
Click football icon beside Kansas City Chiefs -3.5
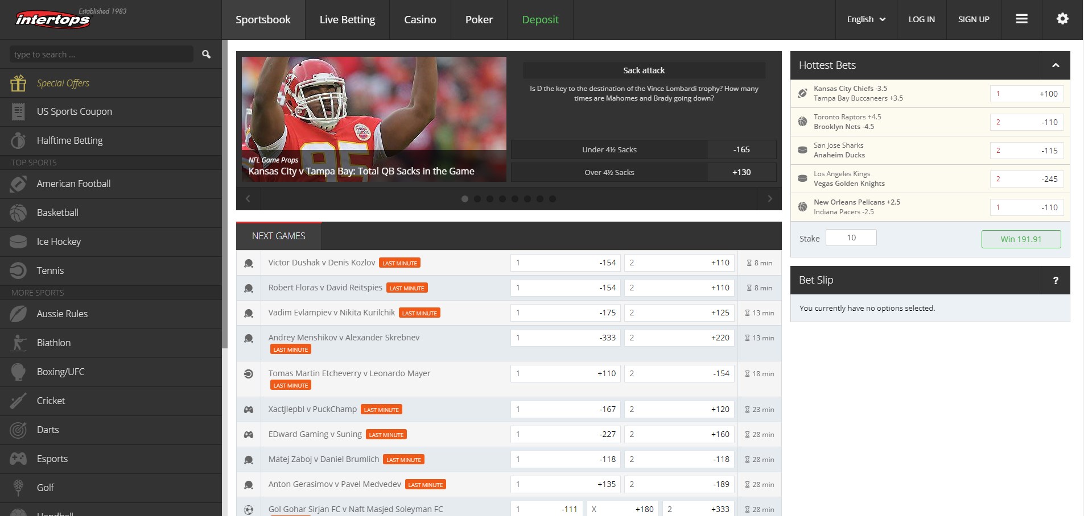coord(802,93)
